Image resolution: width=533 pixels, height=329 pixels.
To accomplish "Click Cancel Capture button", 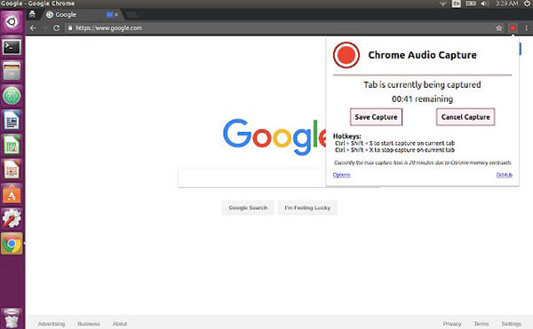I will tap(465, 117).
